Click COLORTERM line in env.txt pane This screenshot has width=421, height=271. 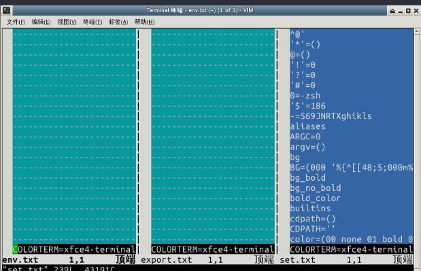74,249
